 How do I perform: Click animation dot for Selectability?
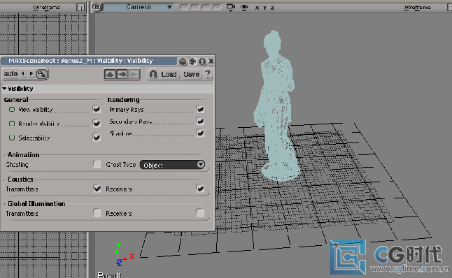[x=12, y=138]
